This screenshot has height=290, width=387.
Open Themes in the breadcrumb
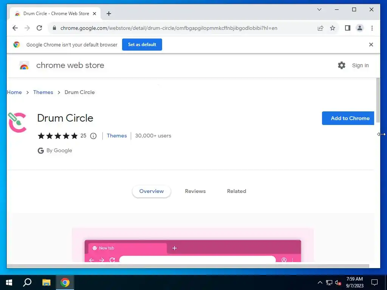[43, 92]
